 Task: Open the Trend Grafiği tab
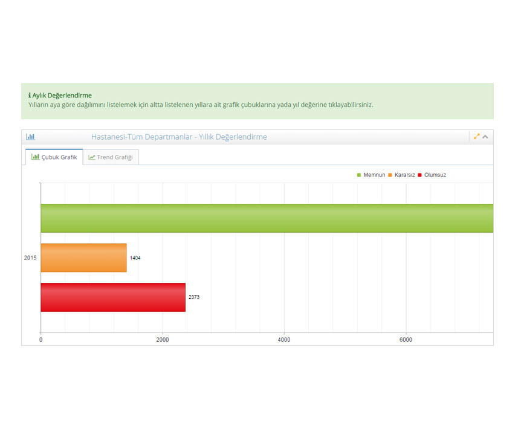111,157
